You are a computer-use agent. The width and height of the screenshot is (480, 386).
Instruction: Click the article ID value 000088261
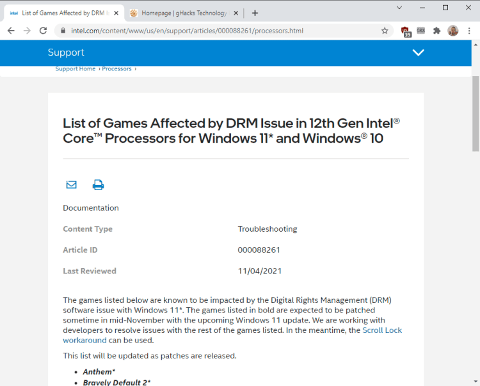point(259,250)
